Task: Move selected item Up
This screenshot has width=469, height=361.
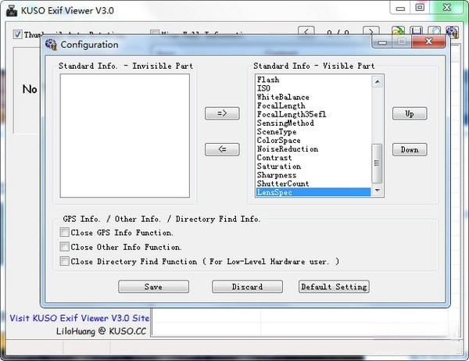Action: 410,113
